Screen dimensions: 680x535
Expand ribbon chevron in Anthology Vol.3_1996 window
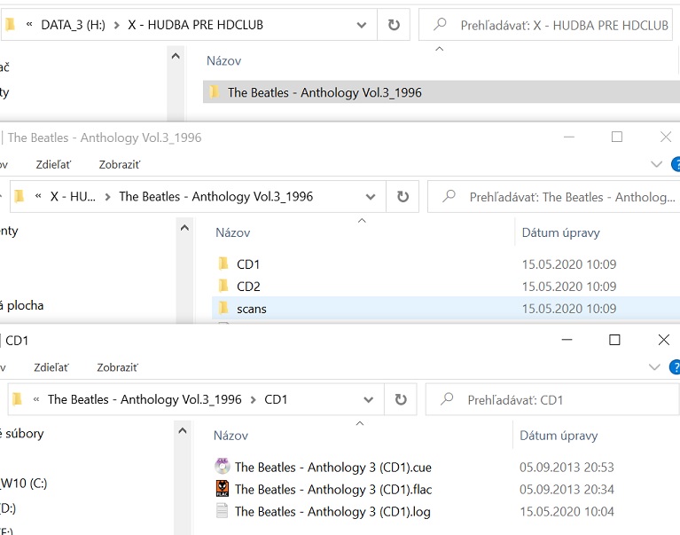click(657, 164)
